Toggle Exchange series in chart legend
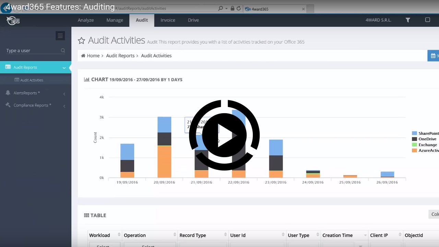Image resolution: width=439 pixels, height=247 pixels. tap(425, 145)
